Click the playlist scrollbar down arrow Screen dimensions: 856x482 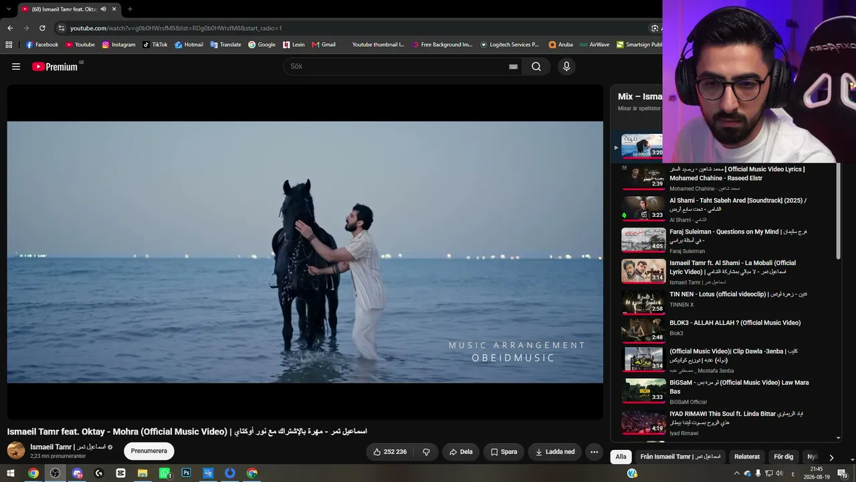coord(839,438)
